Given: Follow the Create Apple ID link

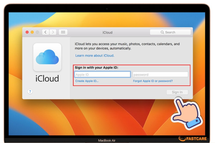Looking at the screenshot, I should pos(87,81).
